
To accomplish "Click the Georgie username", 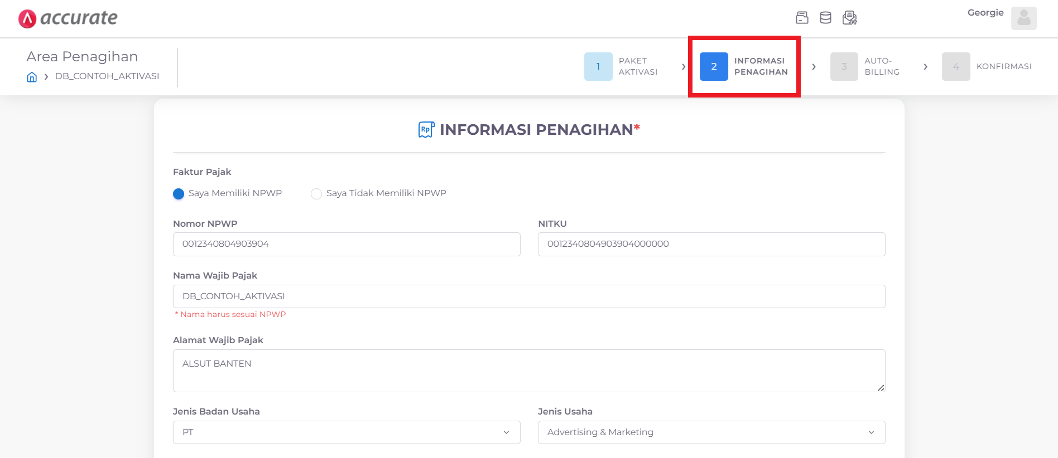I will 985,13.
